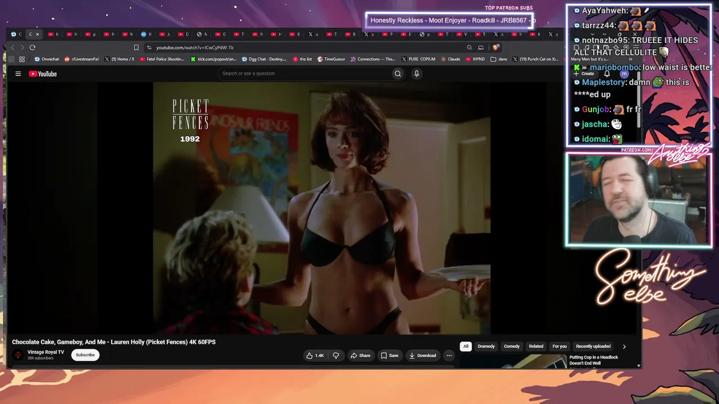Open the account avatar menu
Viewport: 719px width, 404px height.
(624, 74)
